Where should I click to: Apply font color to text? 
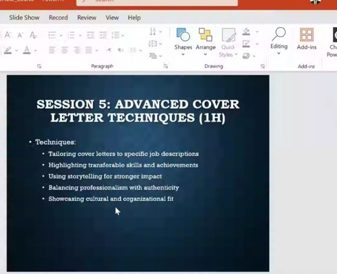pyautogui.click(x=27, y=50)
